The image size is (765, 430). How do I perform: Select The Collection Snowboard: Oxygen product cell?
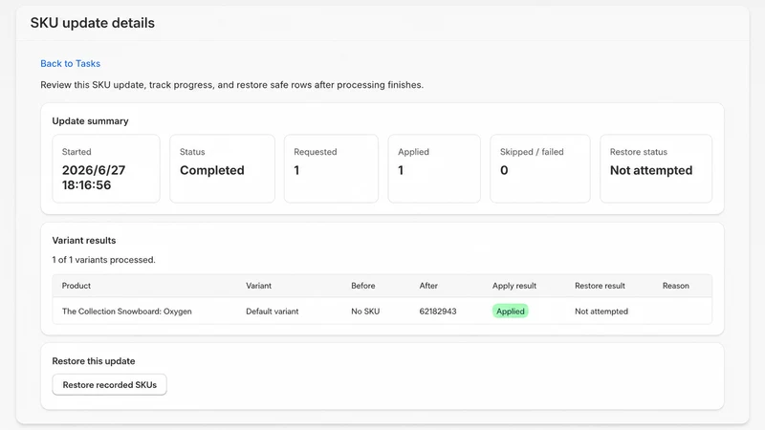click(x=127, y=312)
